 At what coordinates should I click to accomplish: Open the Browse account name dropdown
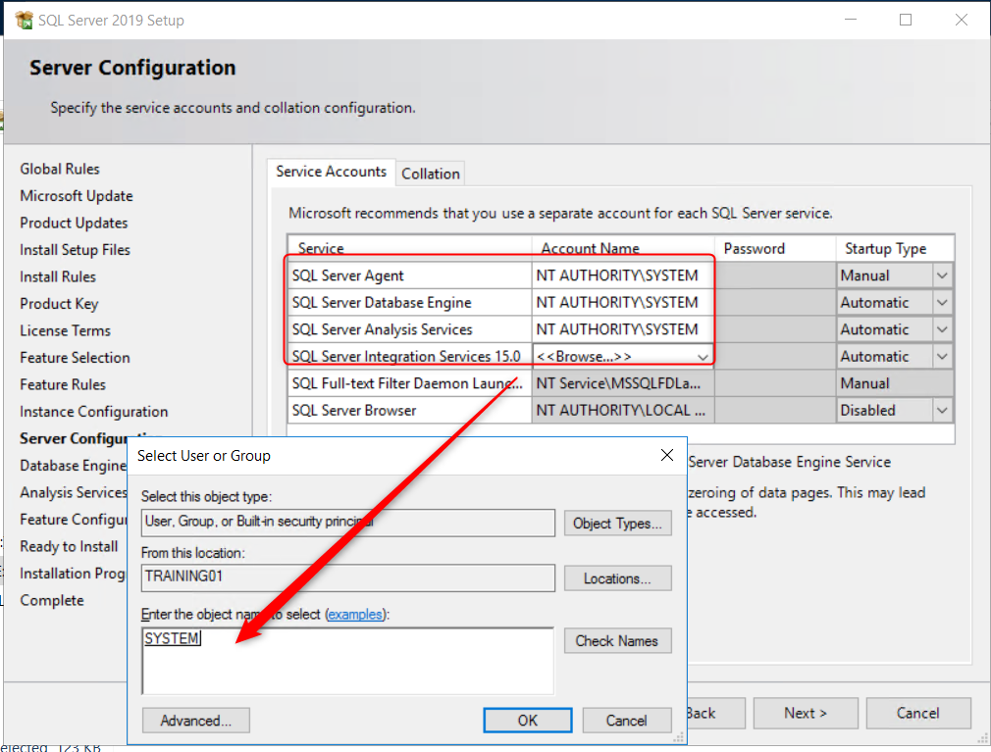pos(703,357)
